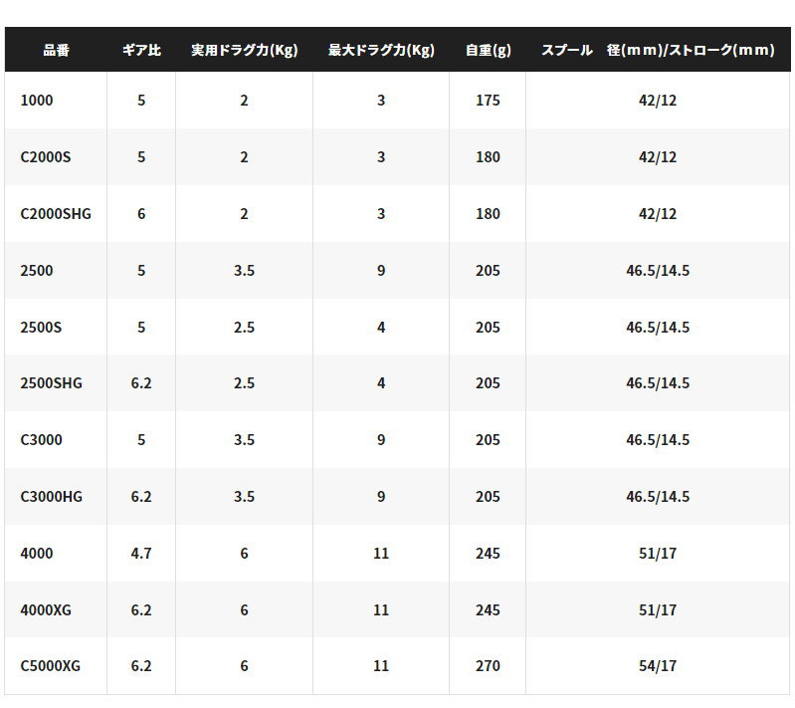Click the 4.7 gear ratio value
The height and width of the screenshot is (708, 795).
tap(141, 554)
